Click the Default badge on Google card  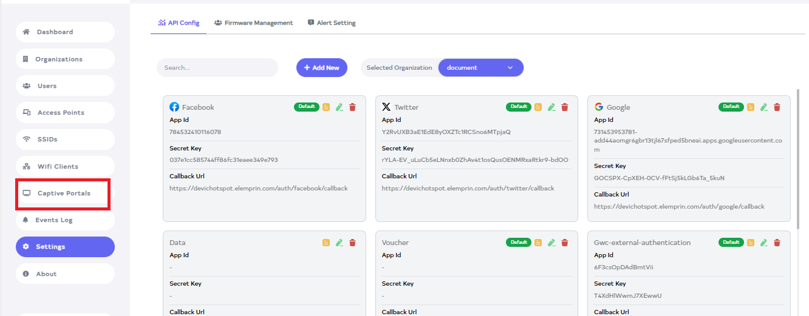click(x=731, y=107)
